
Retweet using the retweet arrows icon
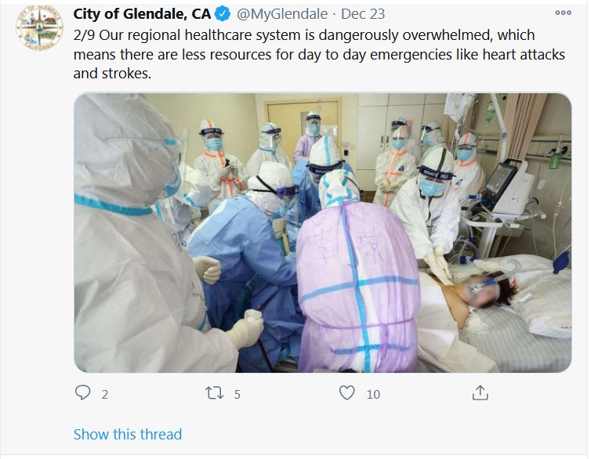(x=214, y=393)
